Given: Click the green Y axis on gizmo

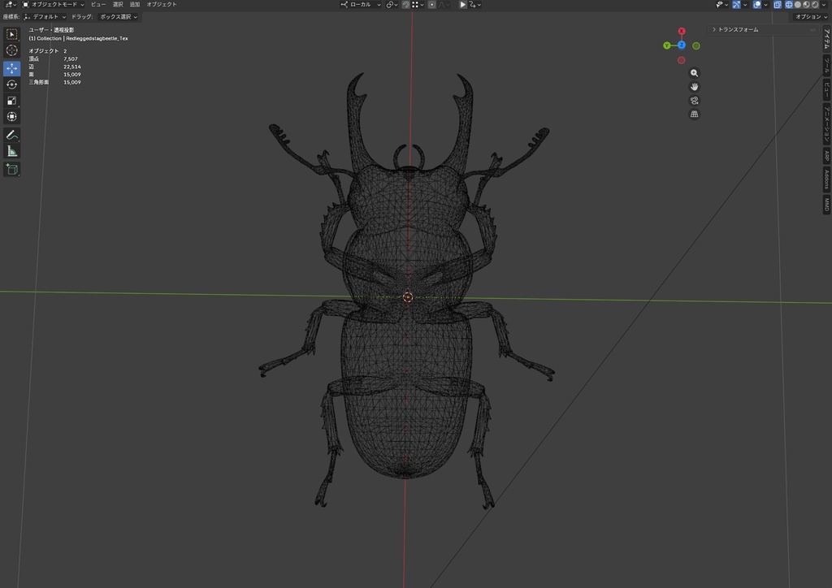Looking at the screenshot, I should (x=666, y=45).
